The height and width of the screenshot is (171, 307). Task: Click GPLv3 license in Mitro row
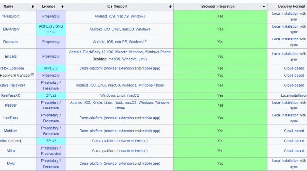[x=51, y=141]
